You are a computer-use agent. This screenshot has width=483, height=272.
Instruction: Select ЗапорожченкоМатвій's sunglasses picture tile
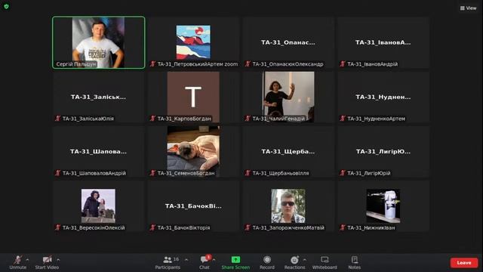click(288, 206)
